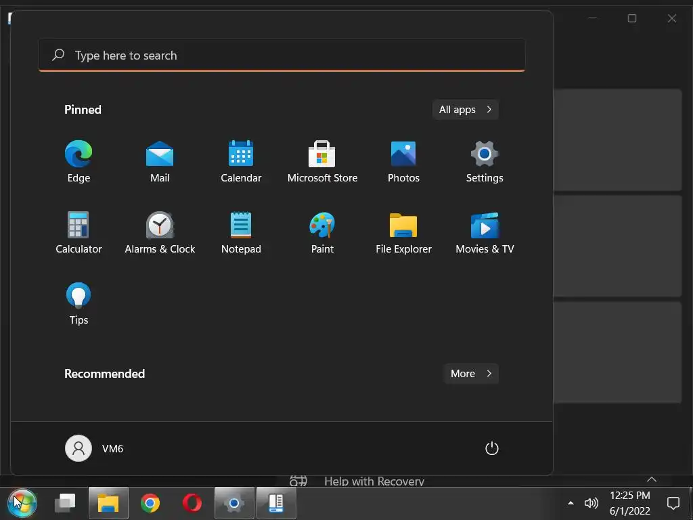
Task: Click the Windows Start orb on taskbar
Action: [22, 503]
